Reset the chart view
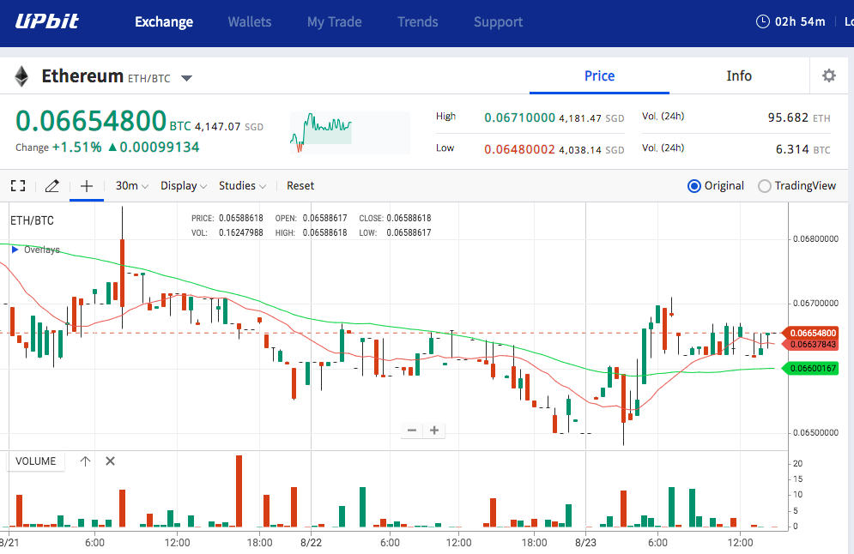 (x=300, y=185)
